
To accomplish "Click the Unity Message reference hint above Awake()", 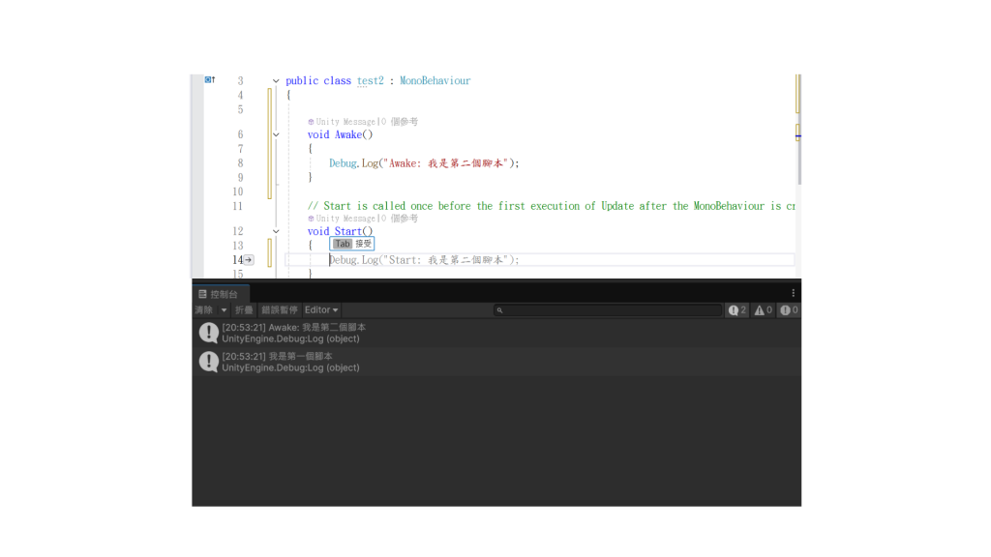I will point(363,122).
